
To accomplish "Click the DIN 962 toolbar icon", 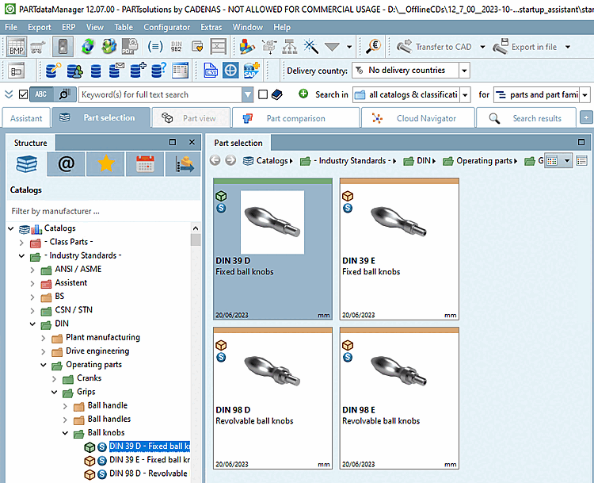I will 177,47.
